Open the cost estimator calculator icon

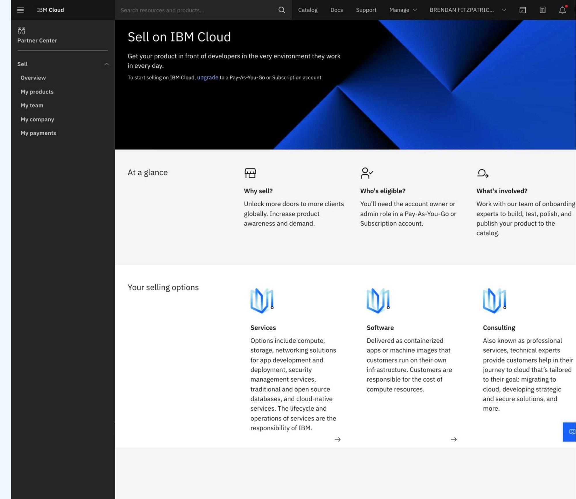pyautogui.click(x=542, y=10)
